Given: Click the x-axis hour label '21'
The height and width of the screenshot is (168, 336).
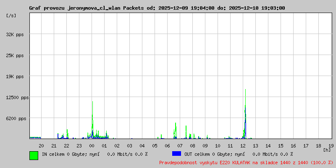Looking at the screenshot, I should point(54,146).
